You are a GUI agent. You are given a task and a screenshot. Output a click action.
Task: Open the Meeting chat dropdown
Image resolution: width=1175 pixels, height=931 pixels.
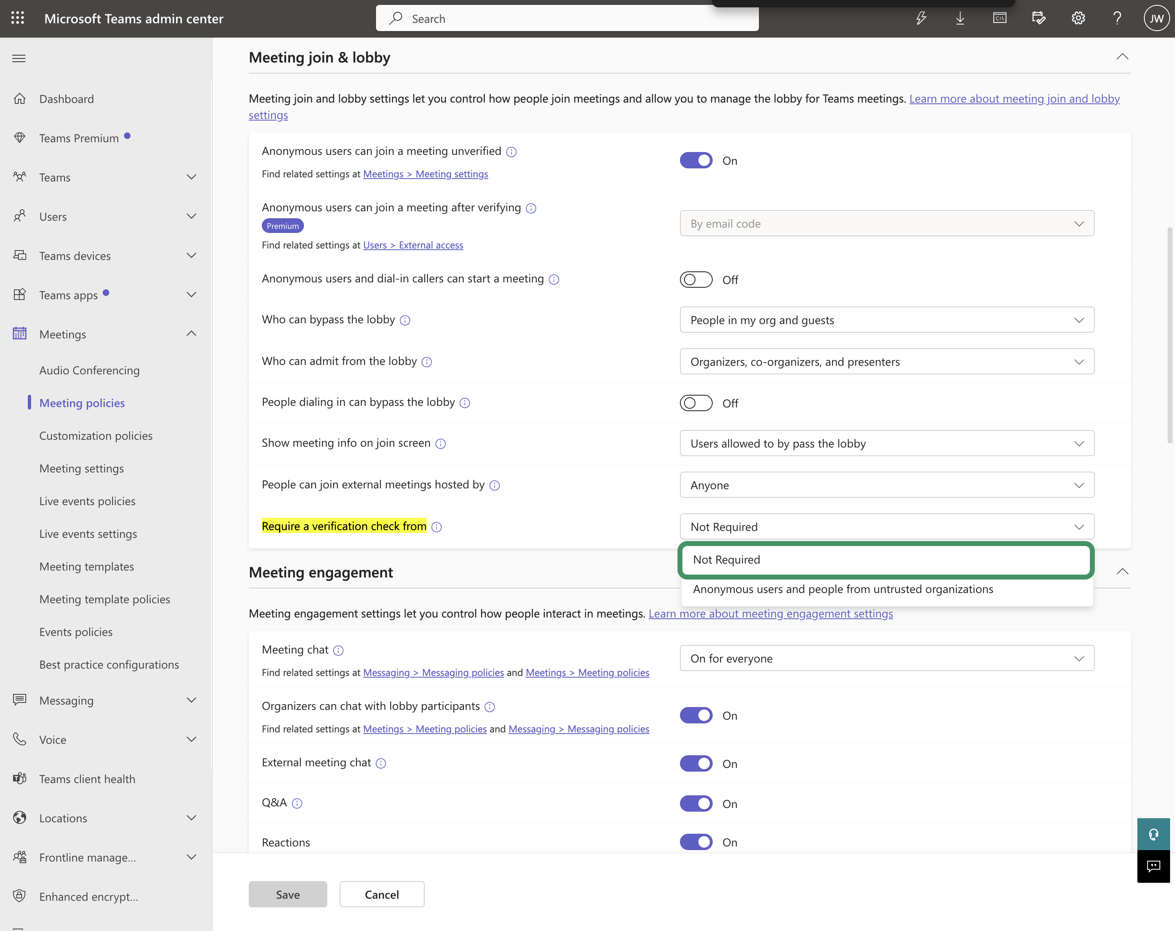(x=887, y=658)
